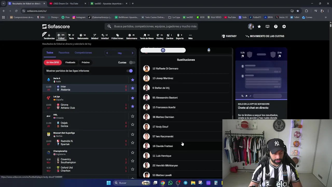
Task: Open the help question mark icon
Action: [x=276, y=26]
